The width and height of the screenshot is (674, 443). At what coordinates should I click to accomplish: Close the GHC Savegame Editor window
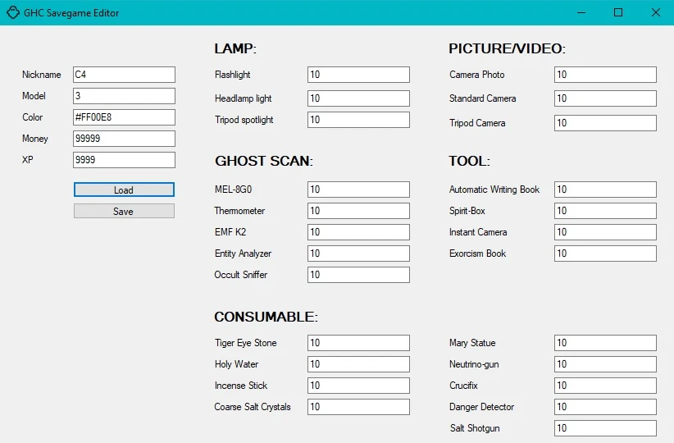pyautogui.click(x=655, y=12)
